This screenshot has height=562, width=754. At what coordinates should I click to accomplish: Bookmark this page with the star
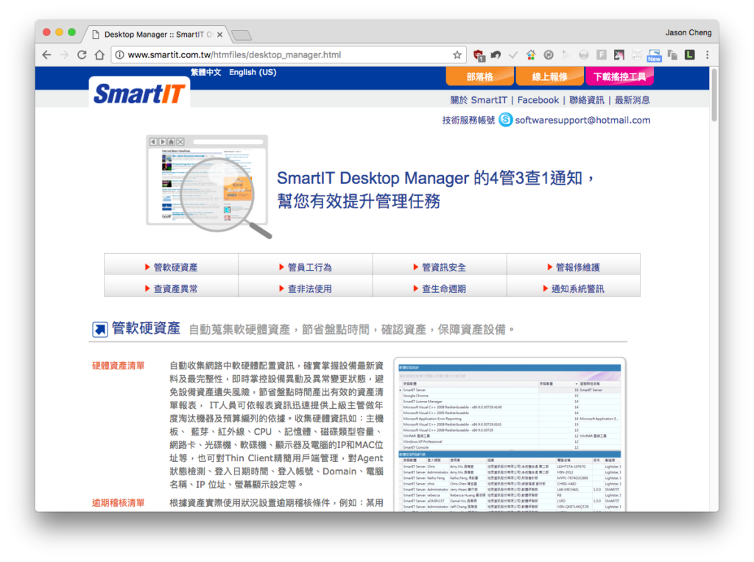457,54
